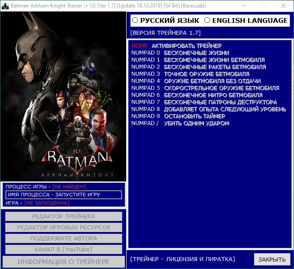The image size is (294, 269).
Task: Click NUMPAD 3 ТОЧНОЕ ОРУЖИЕ БЕТМОБИЛЯ
Action: tap(190, 74)
